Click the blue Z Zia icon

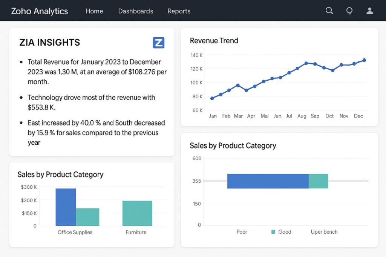point(158,43)
